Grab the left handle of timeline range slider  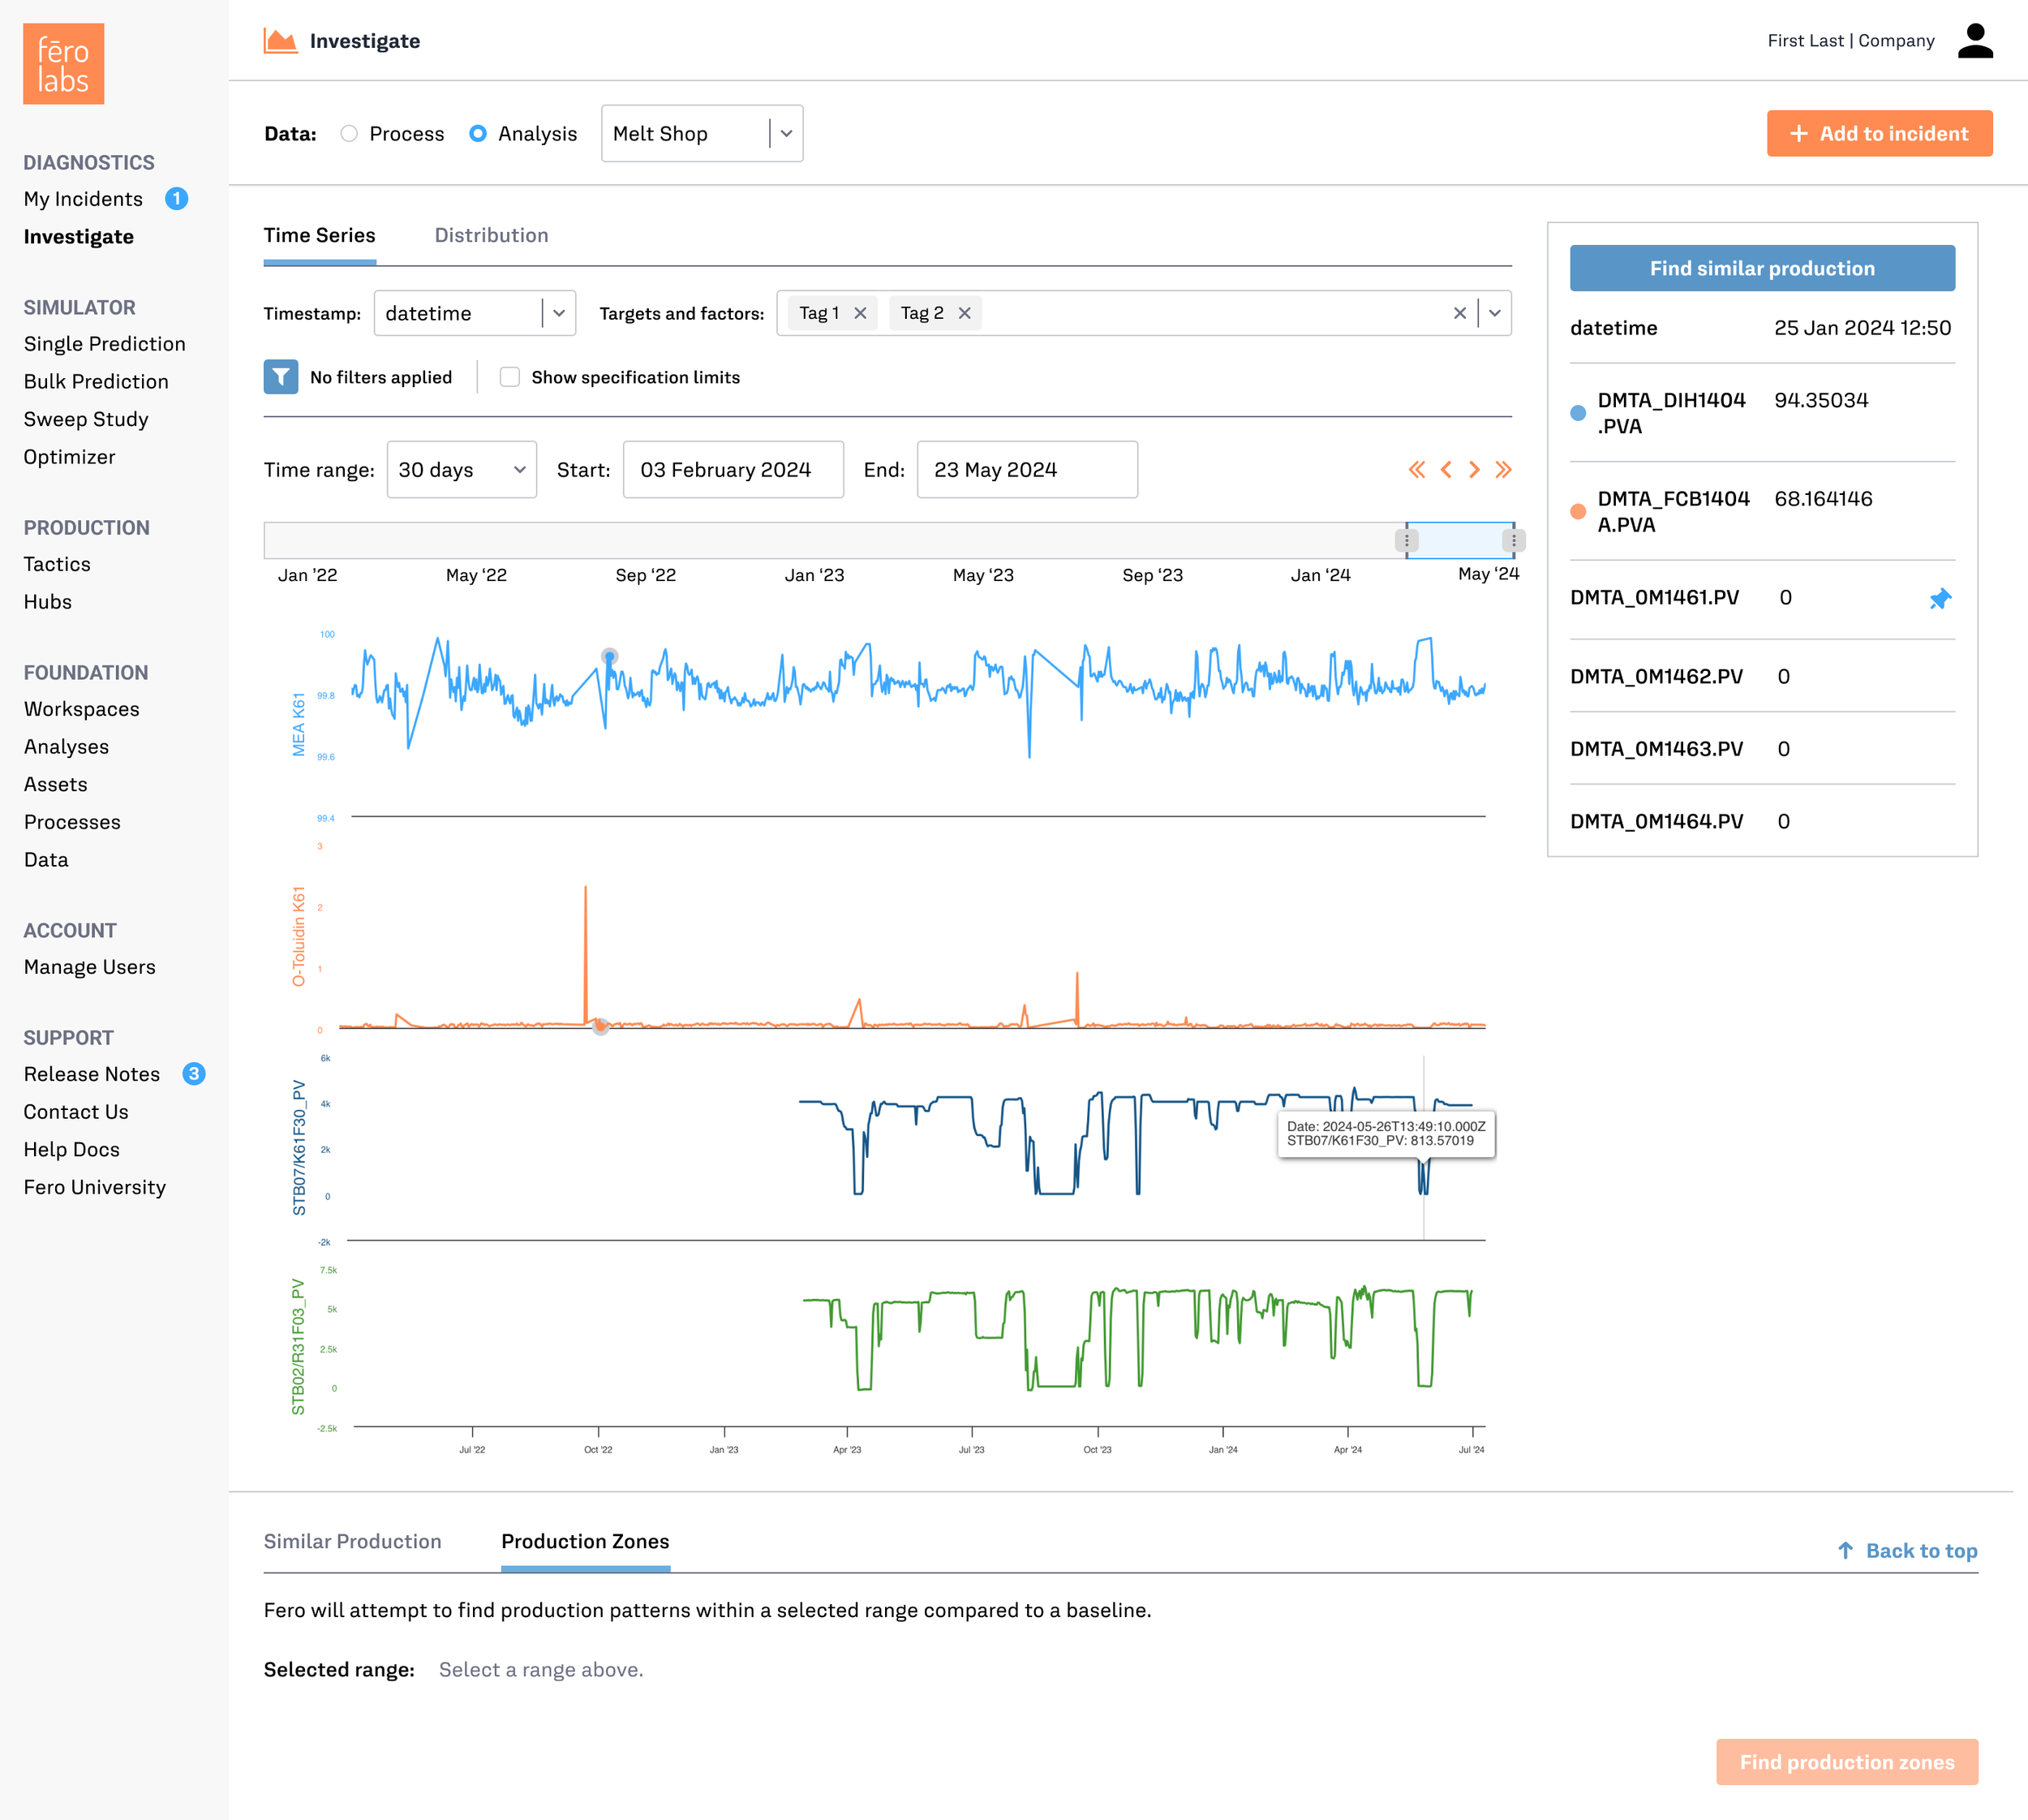[1407, 541]
